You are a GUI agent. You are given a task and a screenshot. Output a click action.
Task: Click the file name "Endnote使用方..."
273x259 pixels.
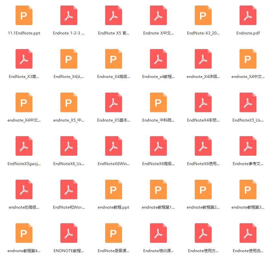(x=203, y=251)
